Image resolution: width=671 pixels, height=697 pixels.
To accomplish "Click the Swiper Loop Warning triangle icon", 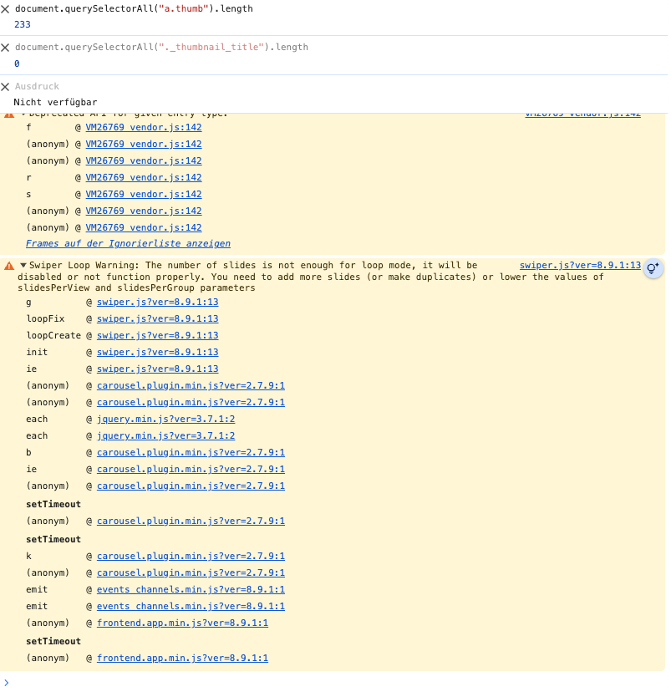I will click(x=9, y=266).
